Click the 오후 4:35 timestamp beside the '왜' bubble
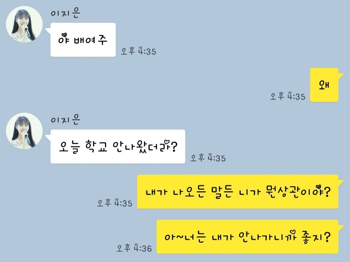This screenshot has height=262, width=350. pyautogui.click(x=287, y=97)
